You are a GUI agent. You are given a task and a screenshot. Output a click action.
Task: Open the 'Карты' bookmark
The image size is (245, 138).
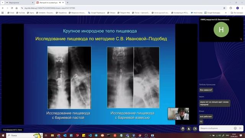[31, 13]
